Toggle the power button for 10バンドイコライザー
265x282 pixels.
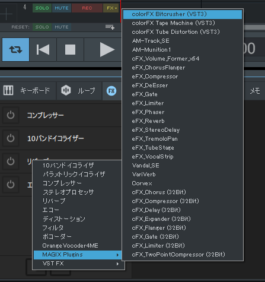(11, 138)
